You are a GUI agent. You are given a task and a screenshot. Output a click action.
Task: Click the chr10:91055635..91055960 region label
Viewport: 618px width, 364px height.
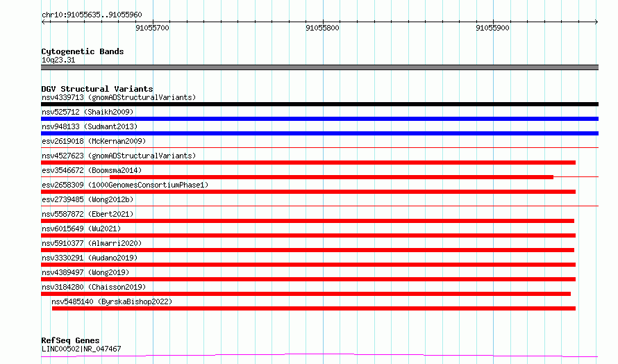[92, 15]
